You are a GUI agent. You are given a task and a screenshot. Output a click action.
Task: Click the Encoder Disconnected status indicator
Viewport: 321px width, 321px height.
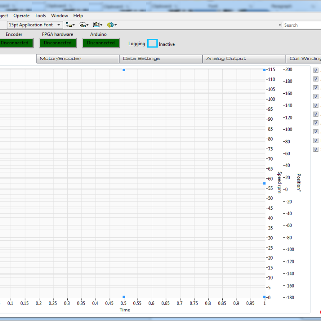15,43
